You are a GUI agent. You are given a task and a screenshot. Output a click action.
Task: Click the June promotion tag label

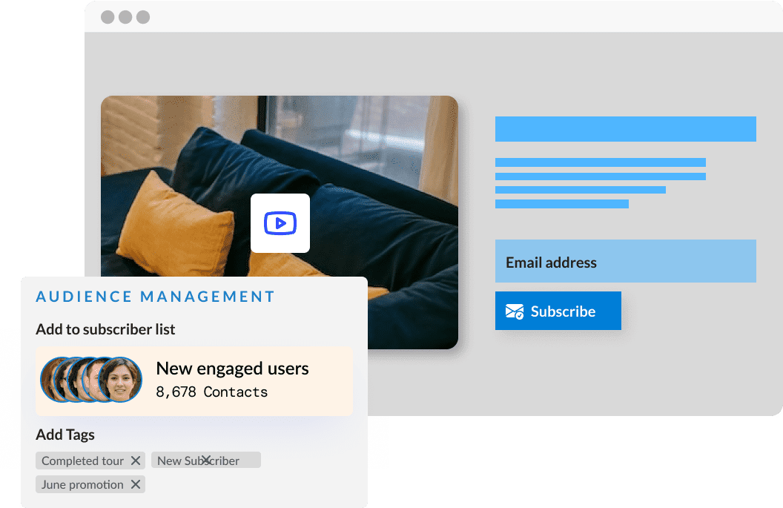[x=82, y=484]
